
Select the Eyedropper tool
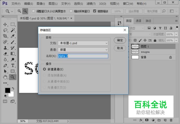[13, 36]
